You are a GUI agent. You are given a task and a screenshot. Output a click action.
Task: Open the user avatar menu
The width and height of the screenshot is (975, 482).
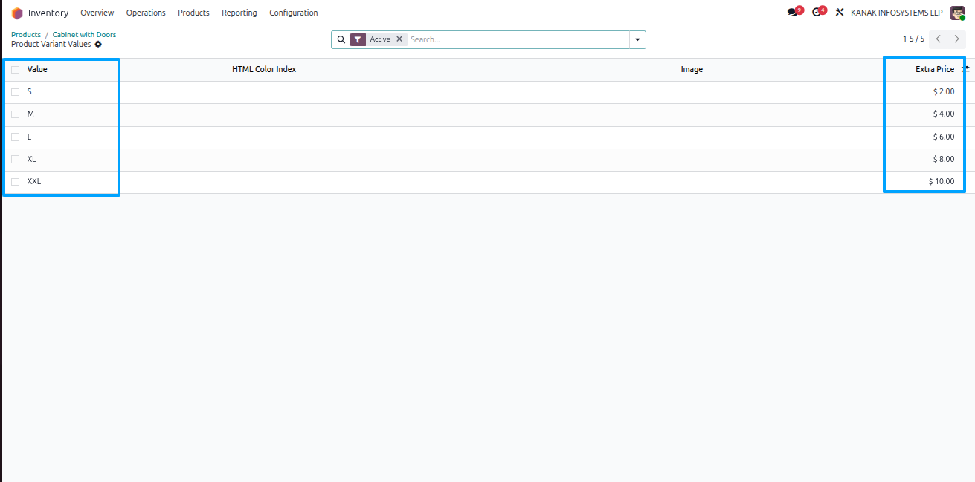pos(957,13)
